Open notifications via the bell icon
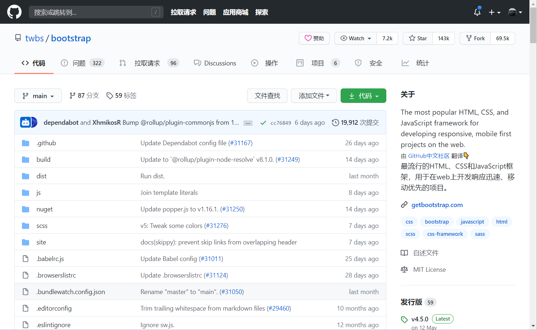Image resolution: width=537 pixels, height=330 pixels. pos(477,12)
